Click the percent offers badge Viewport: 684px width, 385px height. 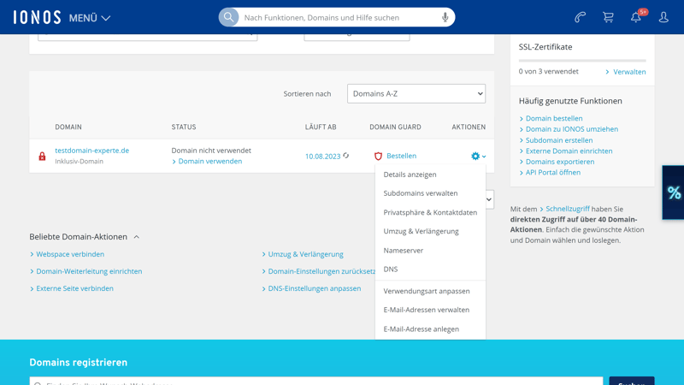[674, 192]
